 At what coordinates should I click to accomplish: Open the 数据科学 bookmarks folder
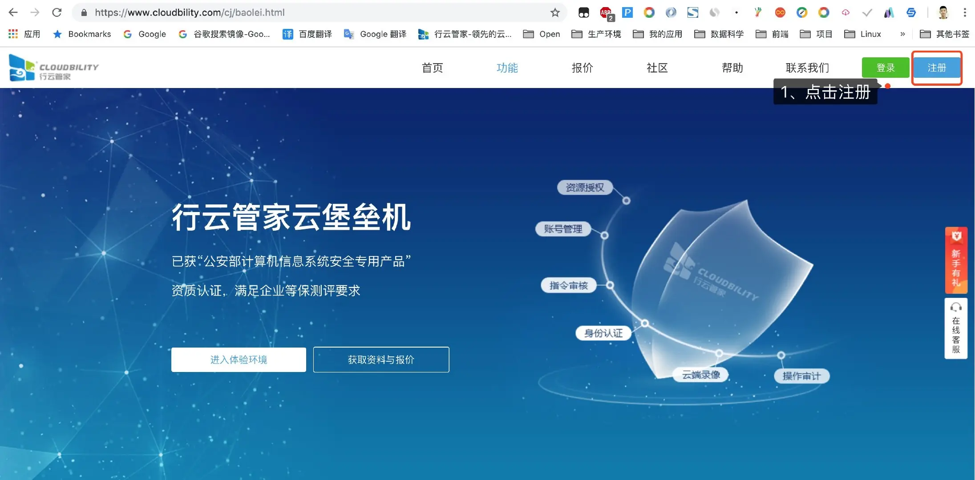[719, 34]
